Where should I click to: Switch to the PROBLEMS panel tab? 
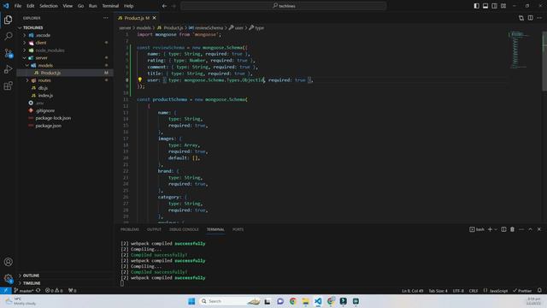(x=130, y=229)
